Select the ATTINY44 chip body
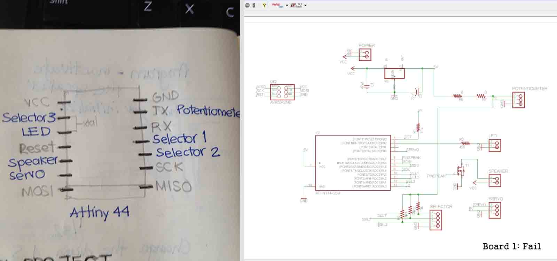 point(353,163)
